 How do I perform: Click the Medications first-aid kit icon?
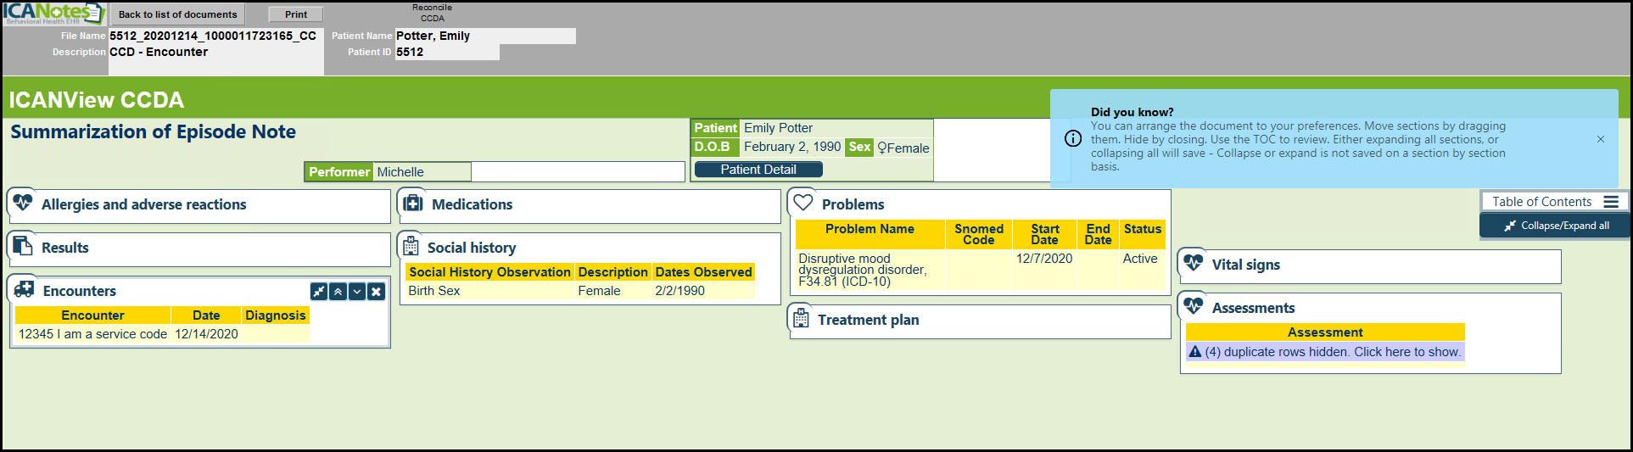click(413, 204)
